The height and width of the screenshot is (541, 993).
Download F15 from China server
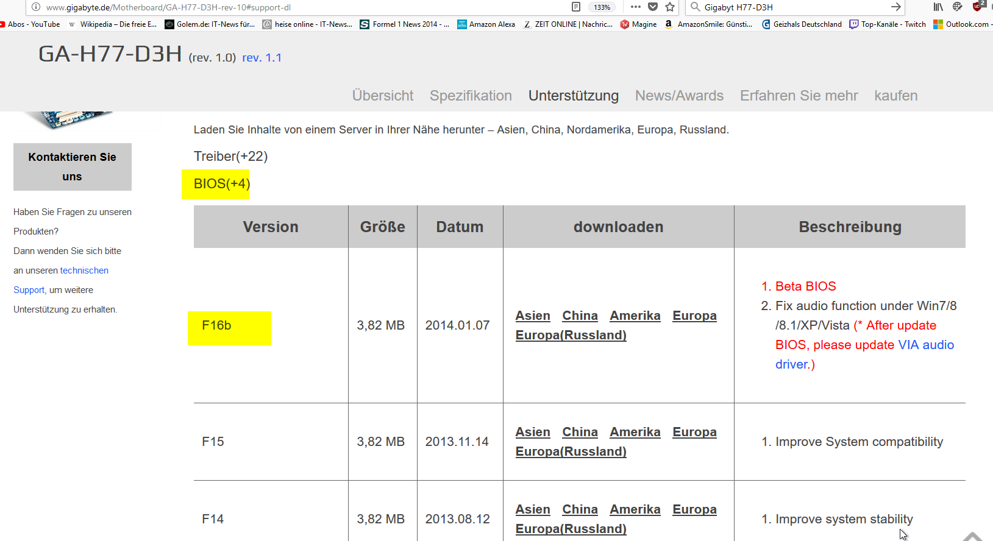tap(580, 432)
